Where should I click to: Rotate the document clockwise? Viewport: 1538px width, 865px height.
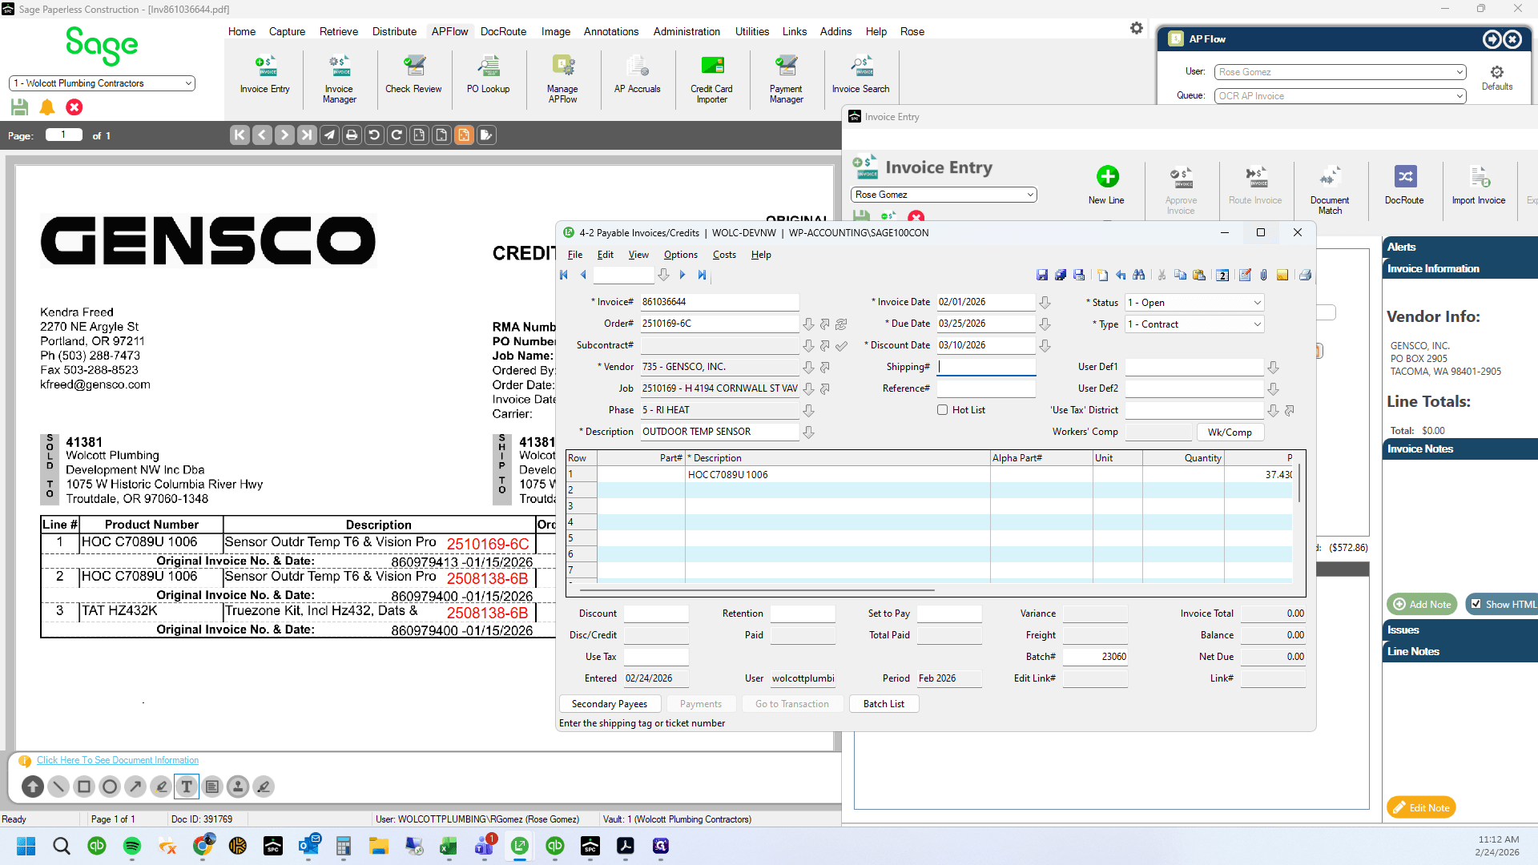[397, 135]
